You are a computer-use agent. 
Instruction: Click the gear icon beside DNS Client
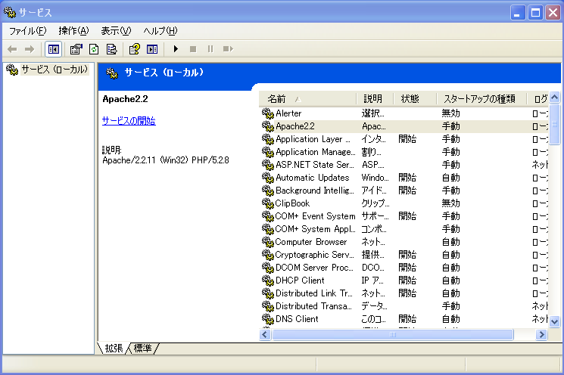click(x=267, y=319)
